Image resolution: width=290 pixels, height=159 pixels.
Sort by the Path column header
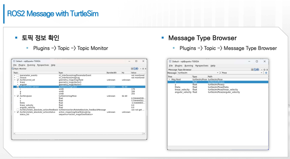click(237, 77)
